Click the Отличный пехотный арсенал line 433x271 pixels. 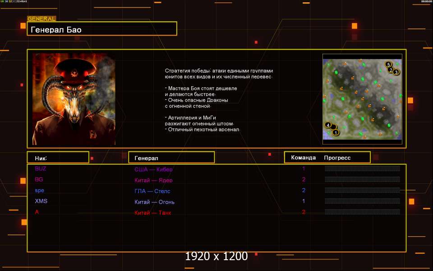click(x=203, y=130)
